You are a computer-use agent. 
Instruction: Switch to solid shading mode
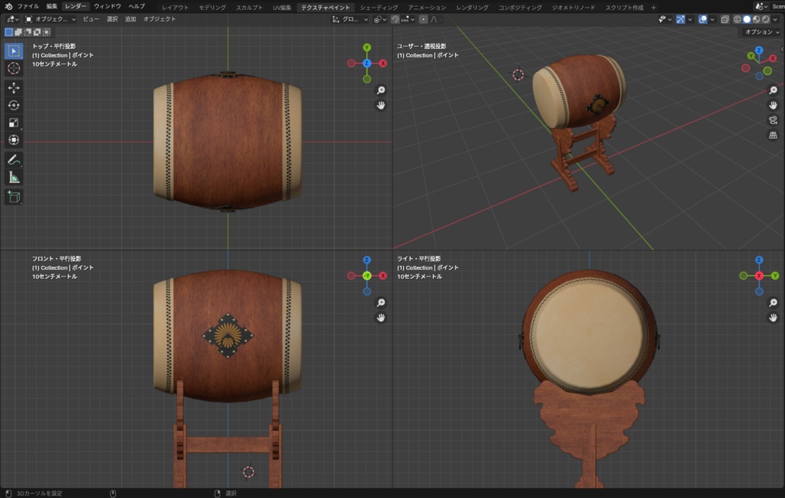coord(747,19)
